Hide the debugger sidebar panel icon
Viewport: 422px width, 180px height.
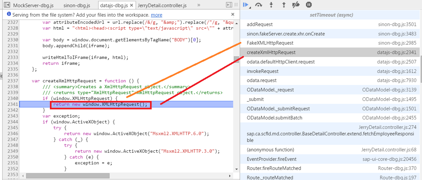point(229,5)
